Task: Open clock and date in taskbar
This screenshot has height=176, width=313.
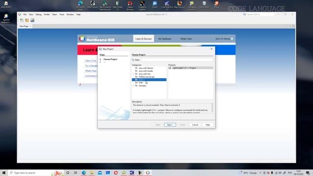Action: point(299,173)
